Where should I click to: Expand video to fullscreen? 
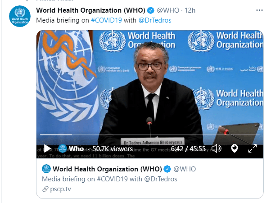(x=253, y=148)
